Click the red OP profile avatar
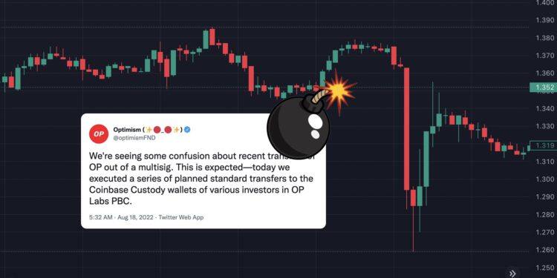This screenshot has width=557, height=278. [98, 134]
